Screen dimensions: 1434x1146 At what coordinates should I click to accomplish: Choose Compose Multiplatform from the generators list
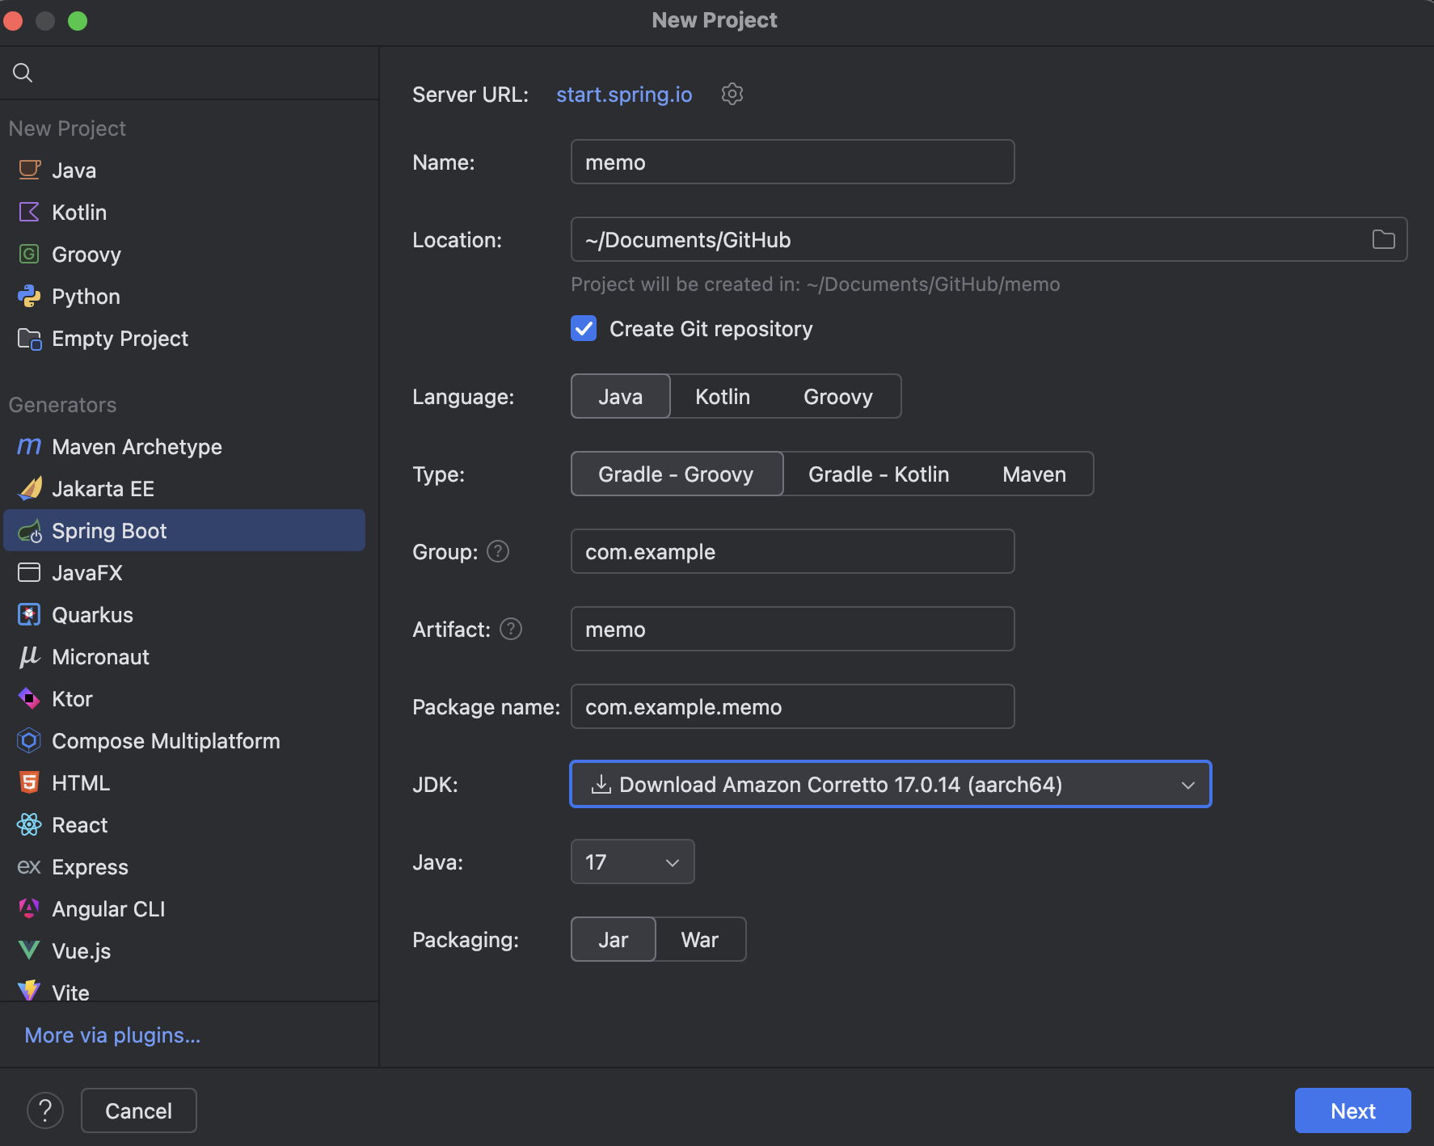(166, 741)
